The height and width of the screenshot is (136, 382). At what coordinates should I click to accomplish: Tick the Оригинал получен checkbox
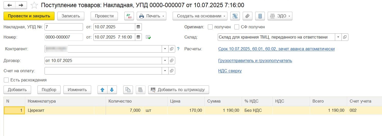pyautogui.click(x=210, y=27)
